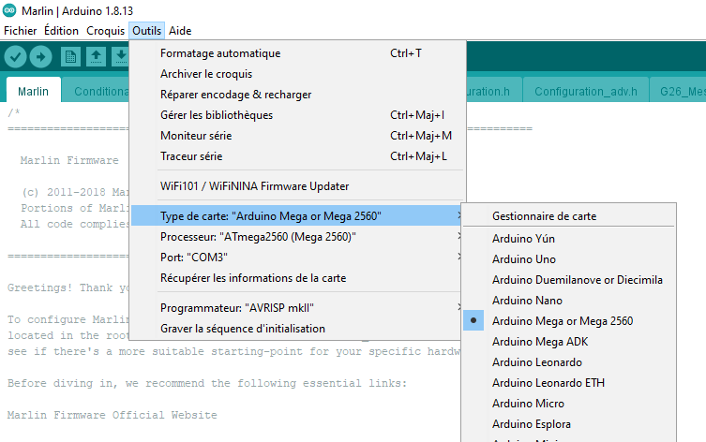This screenshot has height=442, width=706.
Task: Click the New sketch file icon
Action: pyautogui.click(x=70, y=57)
